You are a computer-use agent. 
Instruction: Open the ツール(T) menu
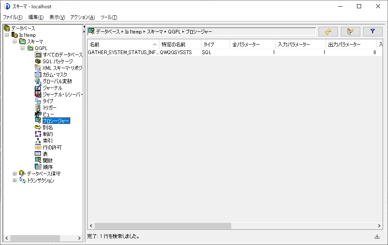click(x=109, y=17)
